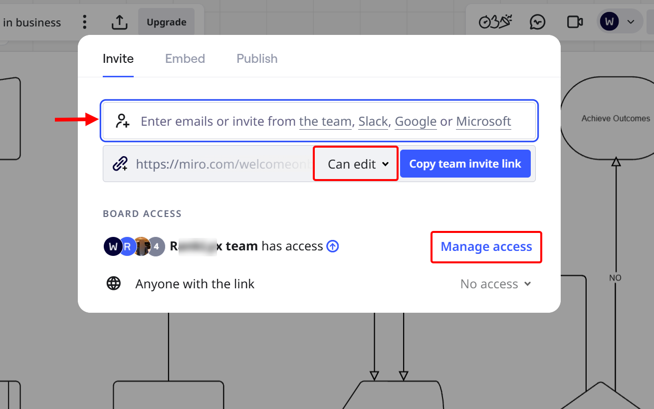Click the celebration reactions icon
The image size is (654, 409).
click(494, 21)
